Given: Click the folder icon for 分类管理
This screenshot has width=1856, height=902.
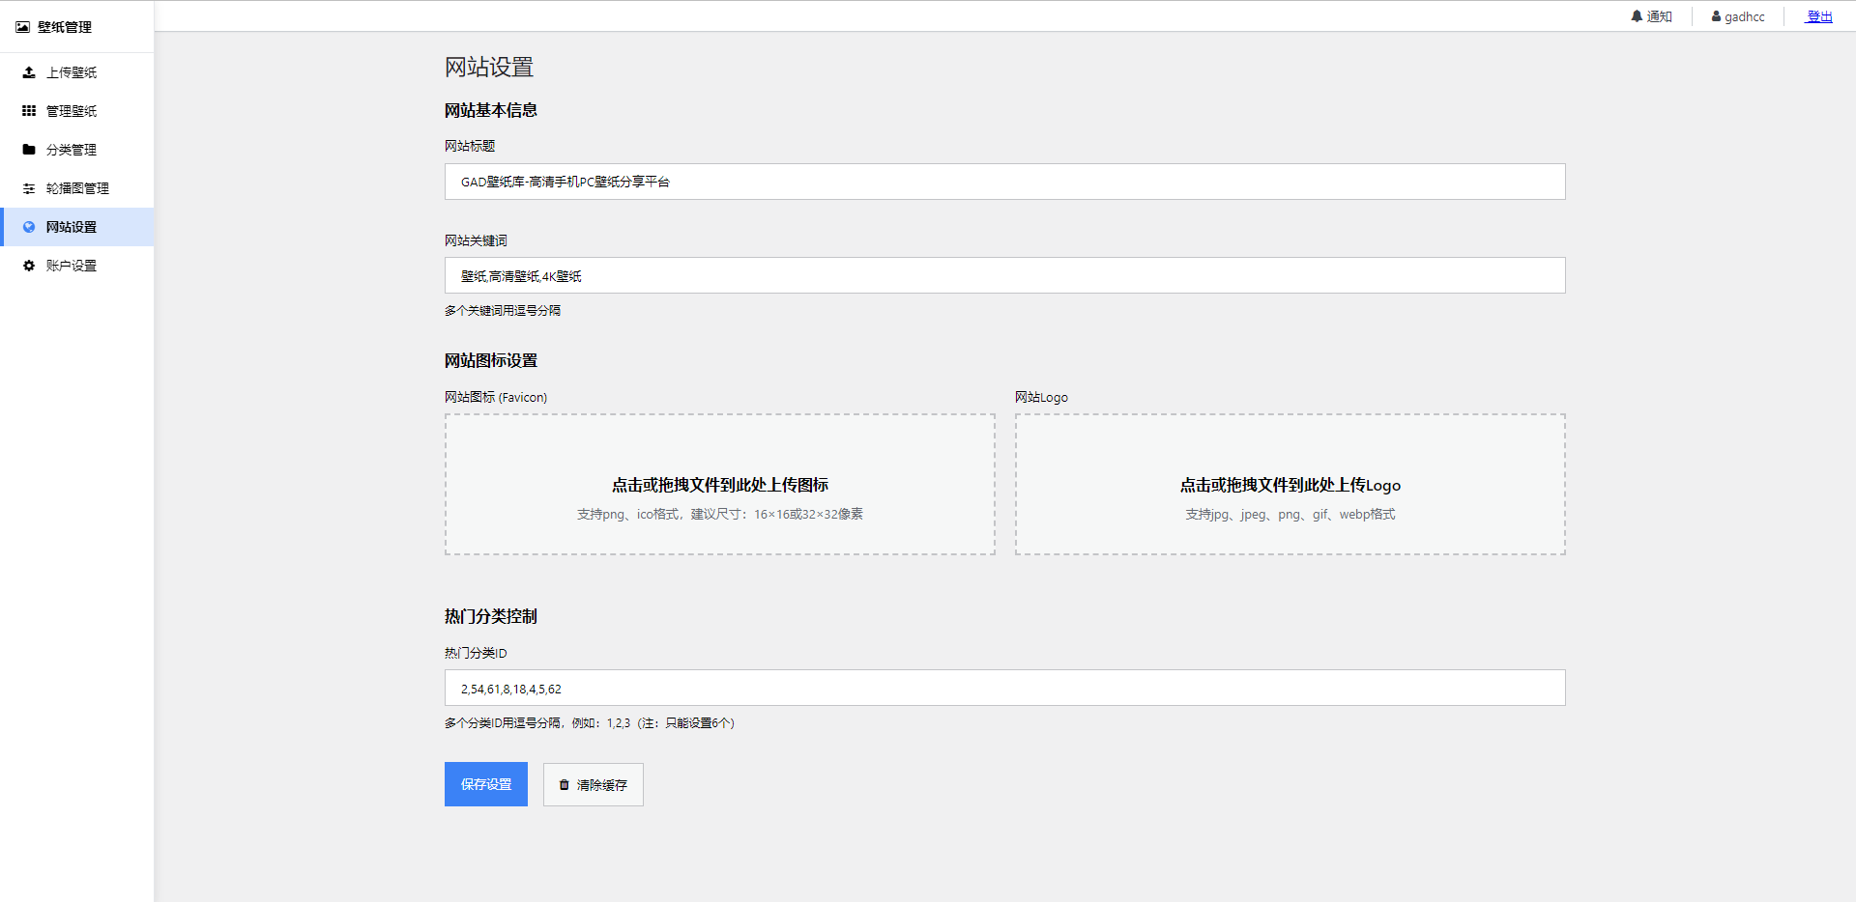Looking at the screenshot, I should point(29,150).
